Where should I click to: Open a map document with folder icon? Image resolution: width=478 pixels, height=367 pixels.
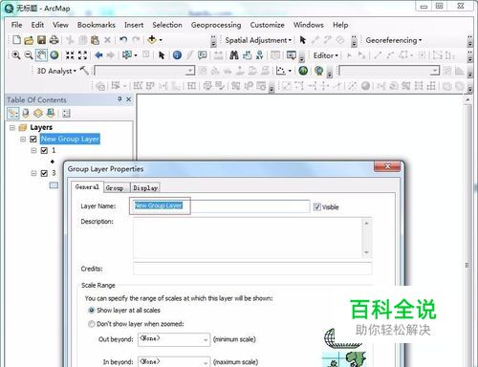(x=29, y=40)
